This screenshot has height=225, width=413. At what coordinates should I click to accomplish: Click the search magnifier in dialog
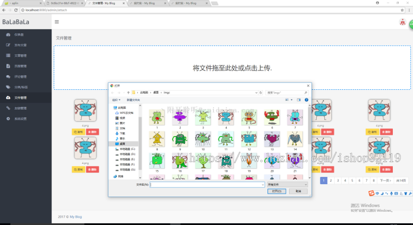pos(306,93)
